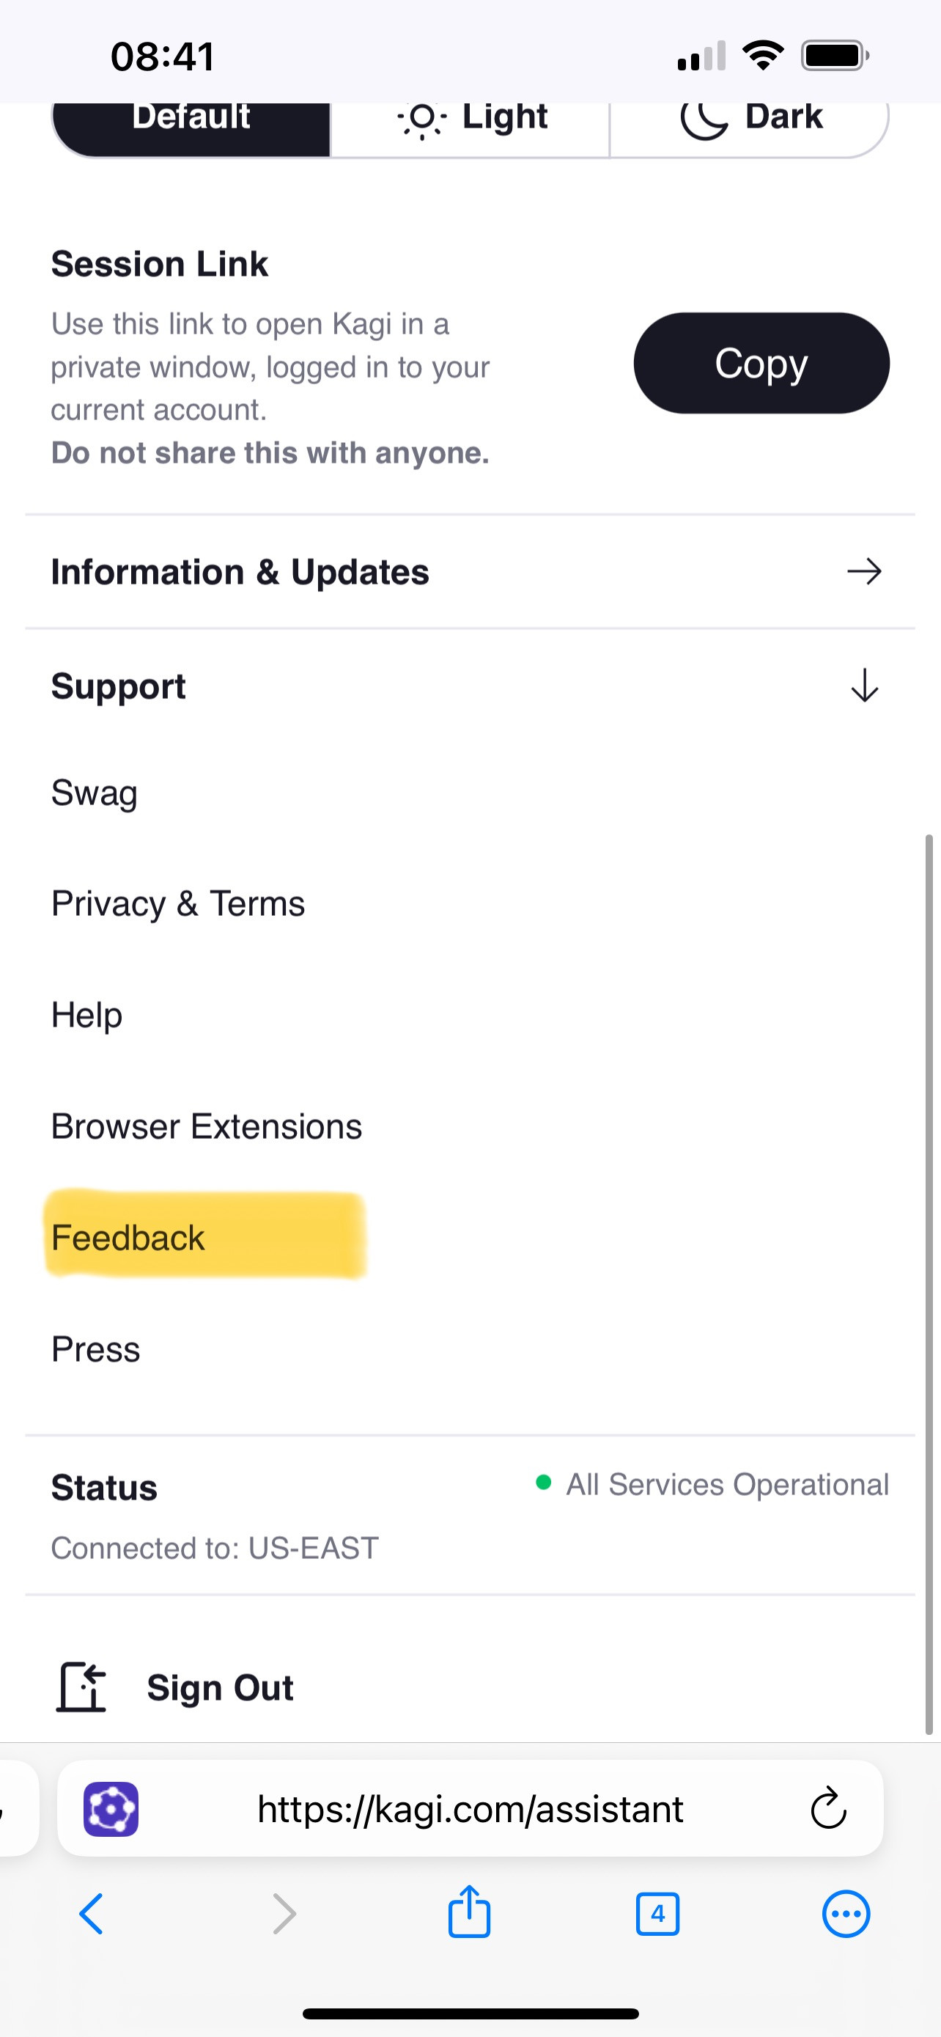Tap the purple extension icon in address bar
This screenshot has height=2037, width=941.
tap(111, 1809)
